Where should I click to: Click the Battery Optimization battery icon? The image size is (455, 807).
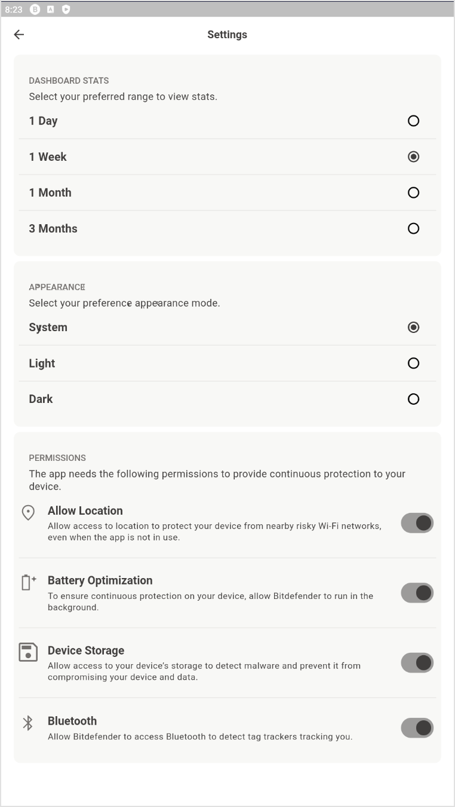pyautogui.click(x=27, y=582)
